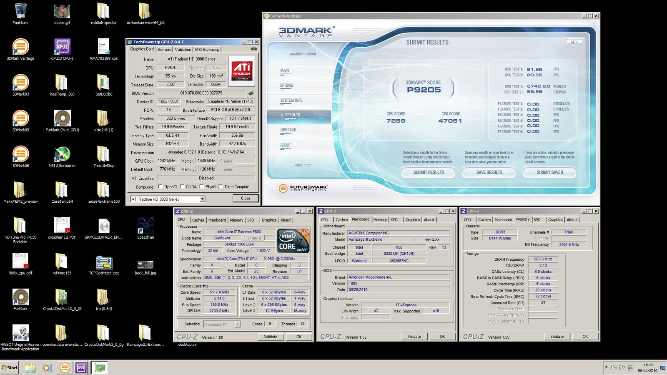Launch SpeedFan from the desktop
Viewport: 667px width, 375px height.
point(145,228)
